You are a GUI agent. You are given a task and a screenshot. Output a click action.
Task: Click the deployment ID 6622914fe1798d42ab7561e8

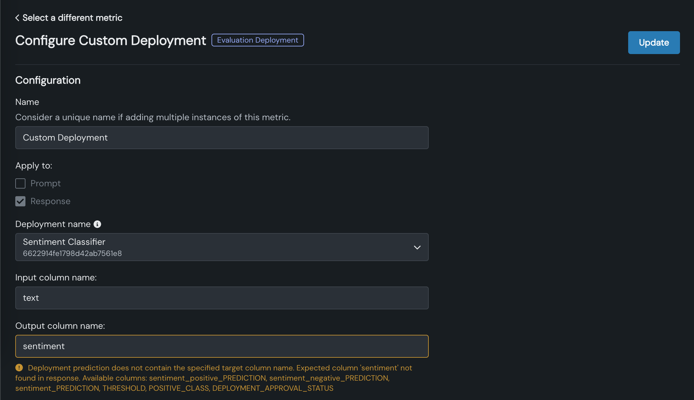point(72,253)
